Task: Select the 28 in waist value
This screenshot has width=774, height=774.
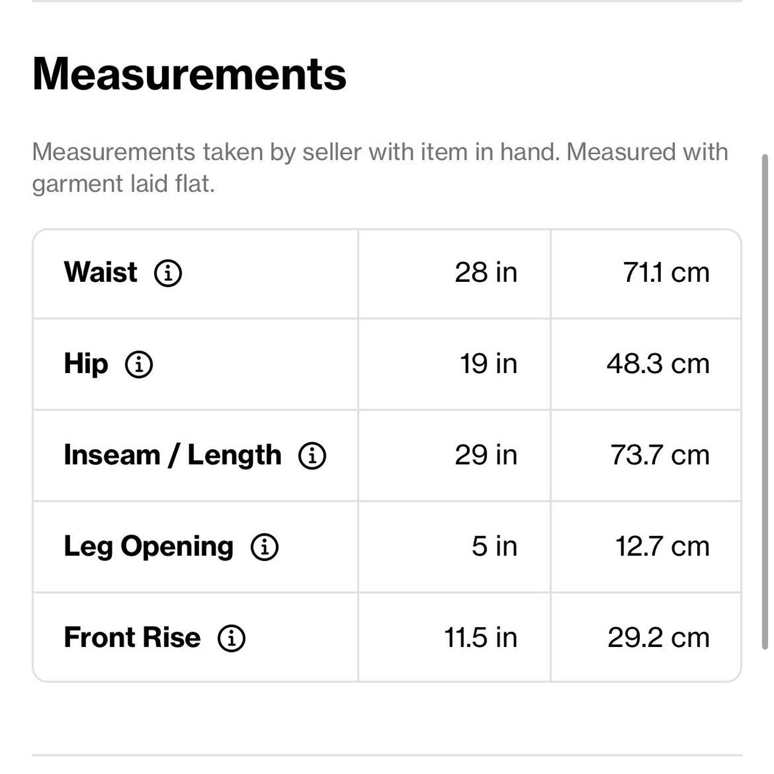Action: coord(486,273)
